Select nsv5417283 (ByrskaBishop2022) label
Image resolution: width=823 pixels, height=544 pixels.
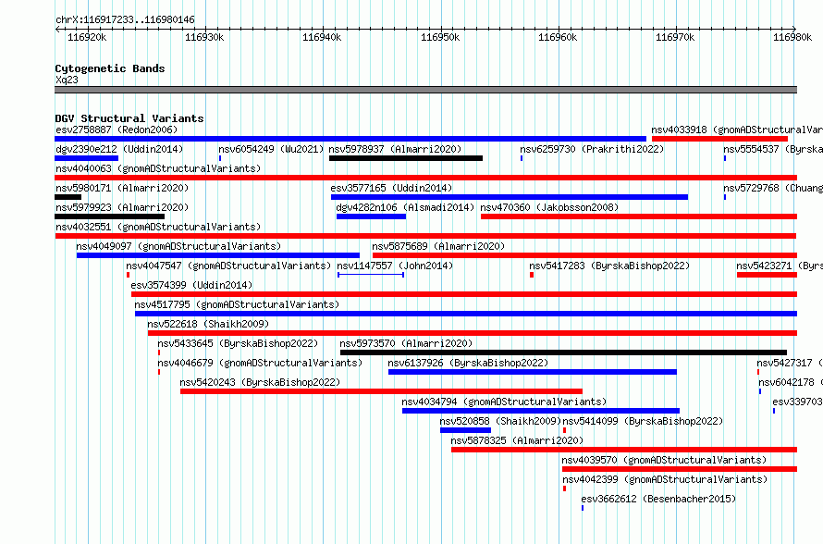(609, 266)
